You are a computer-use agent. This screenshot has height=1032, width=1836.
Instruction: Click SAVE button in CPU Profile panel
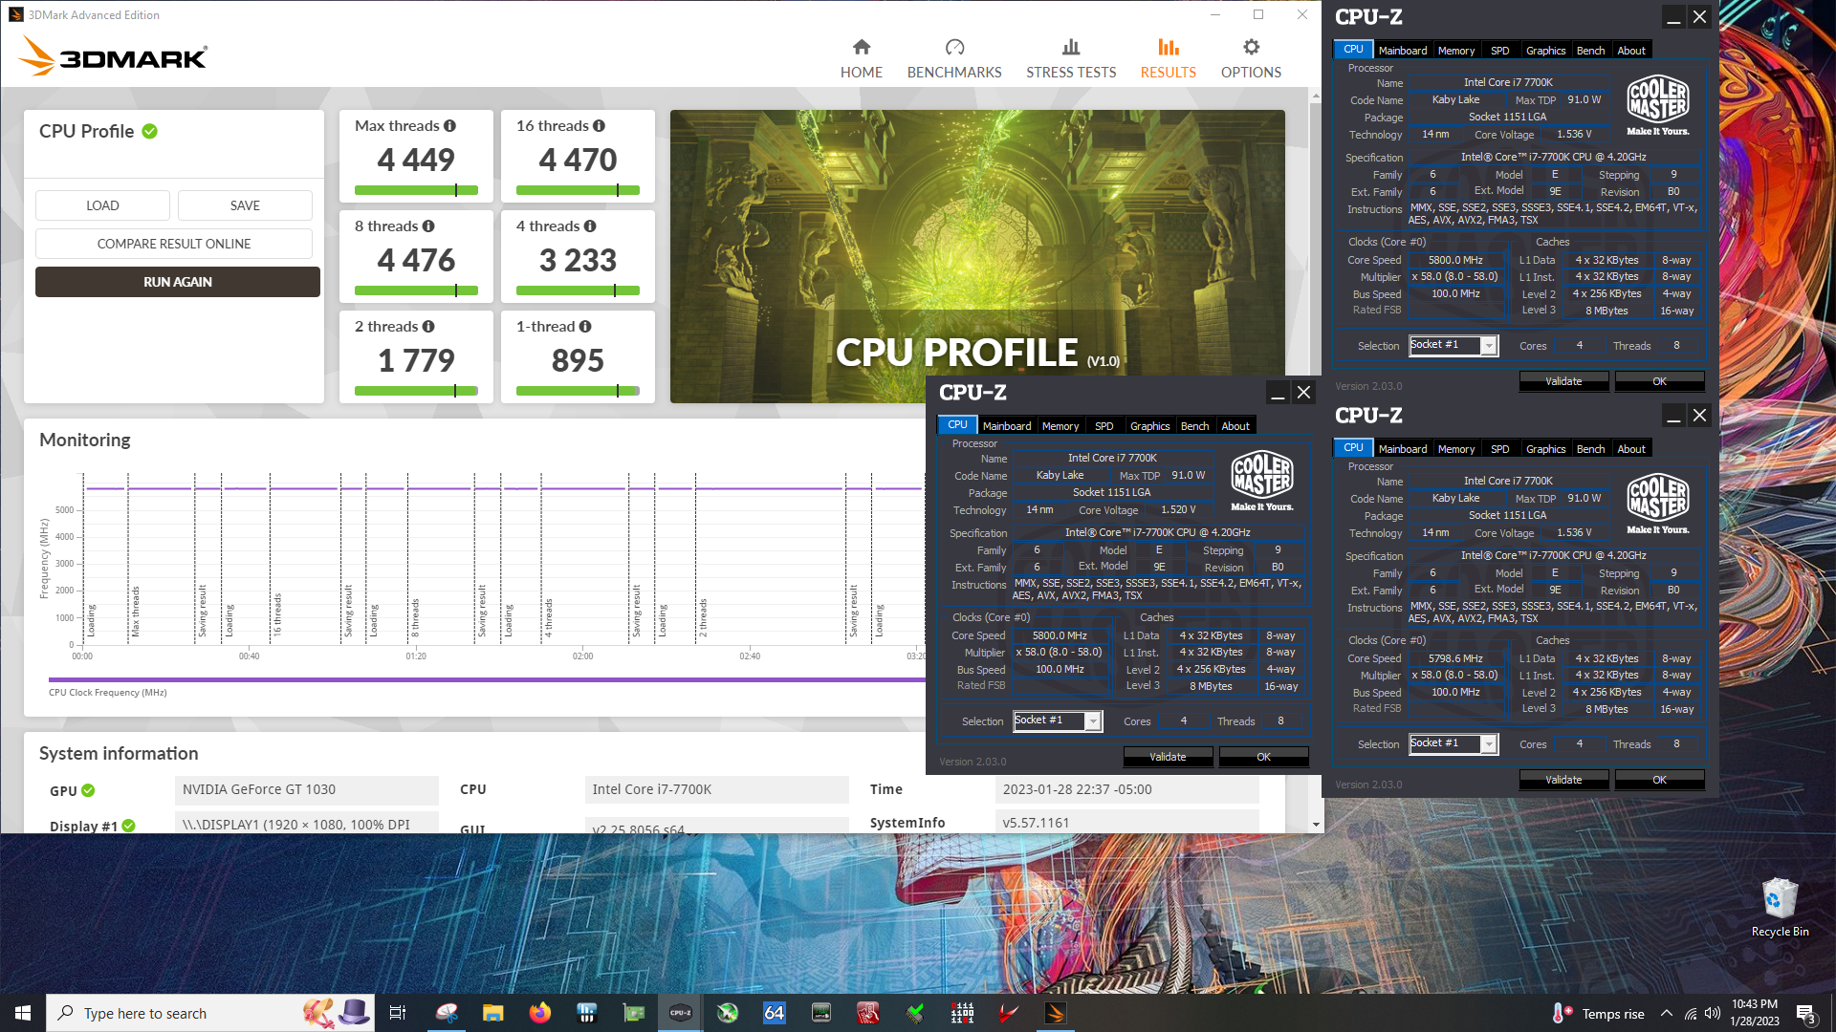(245, 205)
